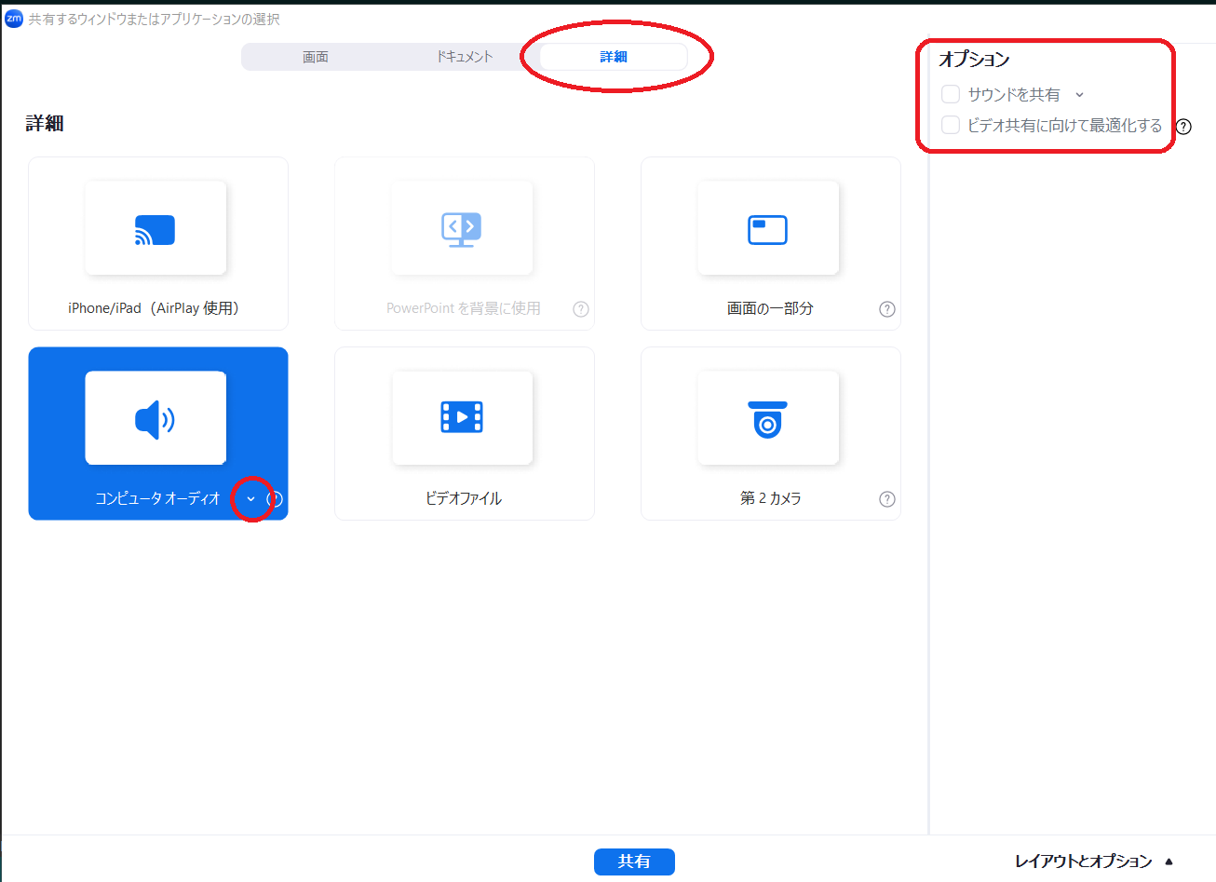The image size is (1216, 882).
Task: Expand the サウンドを共有 dropdown arrow
Action: pos(1080,95)
